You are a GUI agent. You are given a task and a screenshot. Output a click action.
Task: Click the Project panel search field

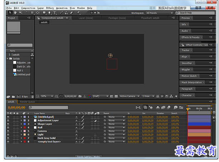(x=20, y=45)
